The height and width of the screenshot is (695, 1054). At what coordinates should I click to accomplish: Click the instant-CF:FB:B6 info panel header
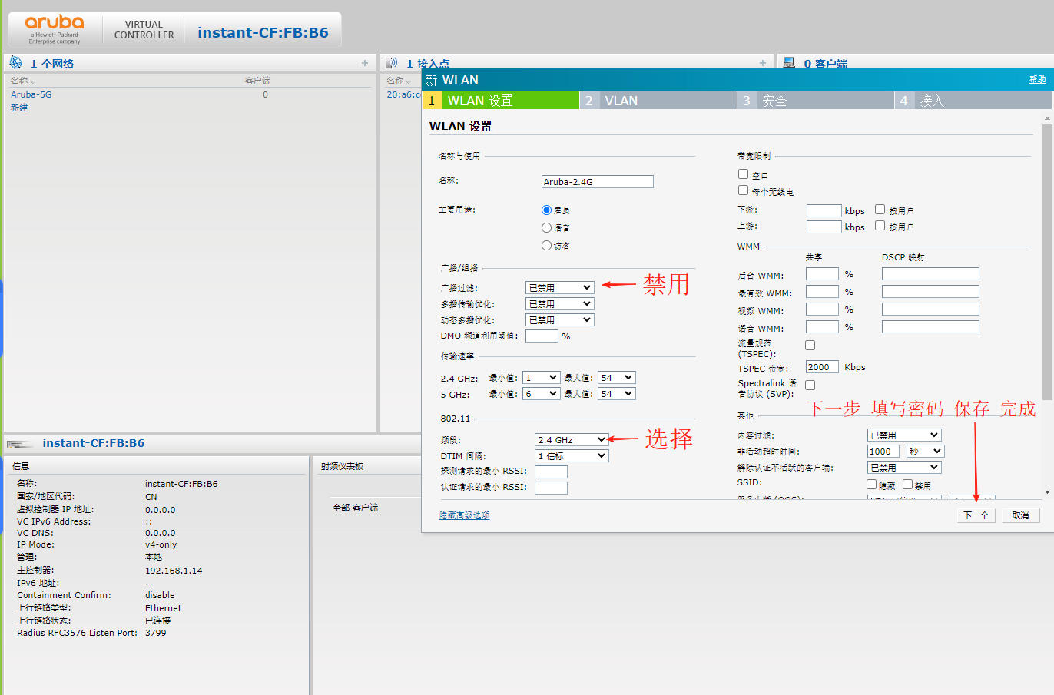[x=93, y=443]
